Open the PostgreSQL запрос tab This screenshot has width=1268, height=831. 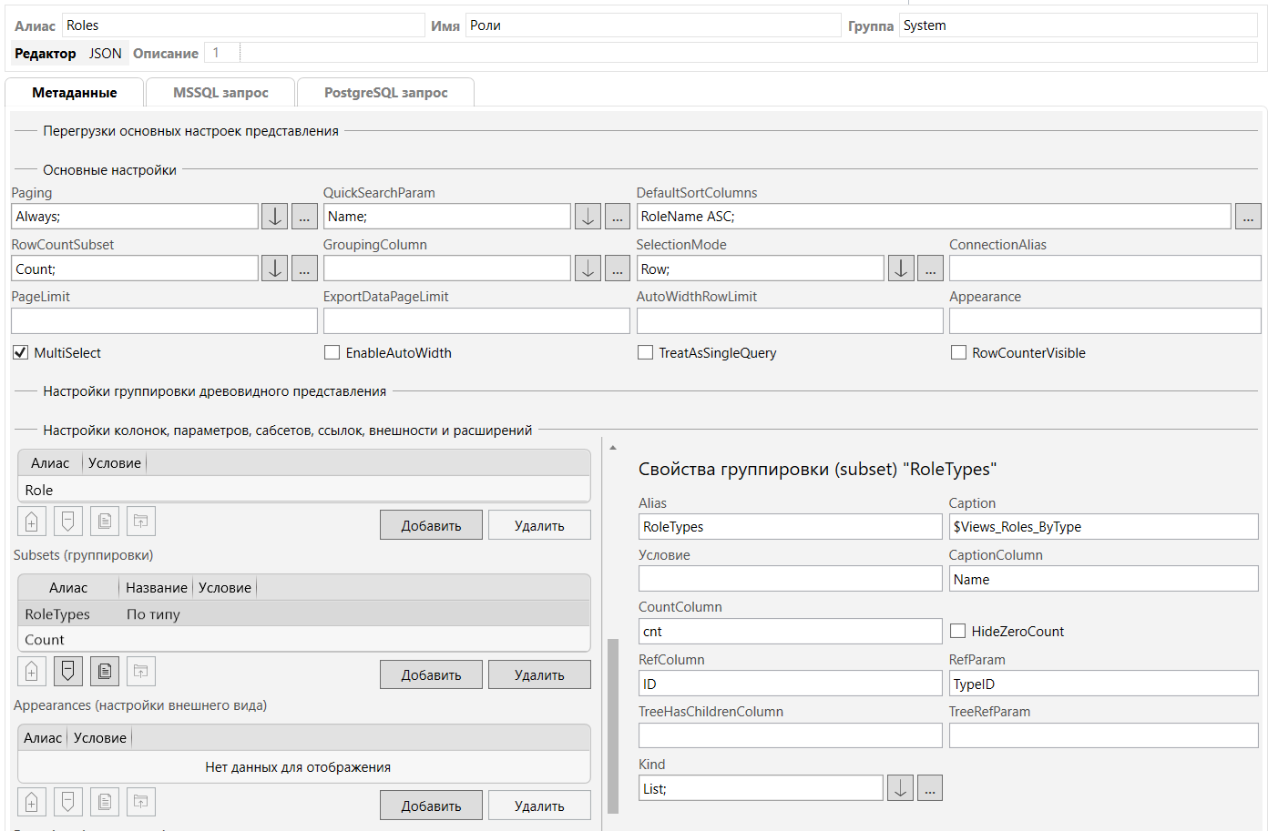(x=385, y=93)
